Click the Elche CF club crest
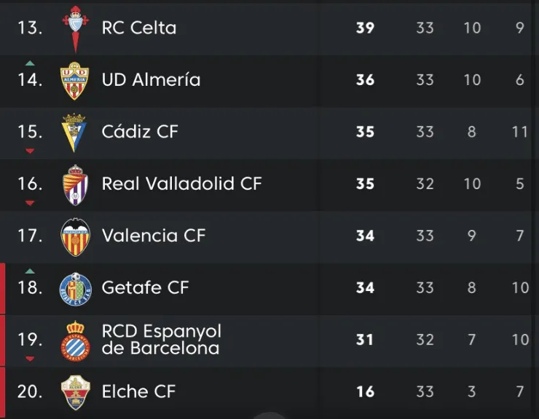The image size is (539, 419). point(74,392)
